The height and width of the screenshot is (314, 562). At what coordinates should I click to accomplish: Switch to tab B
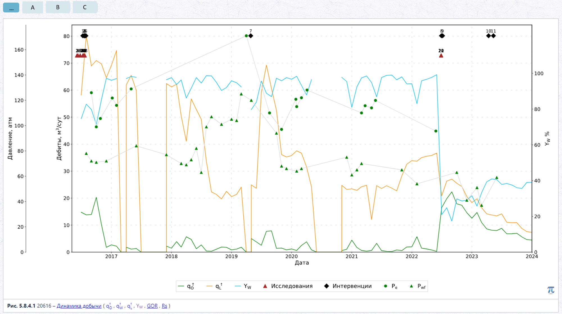coord(58,7)
